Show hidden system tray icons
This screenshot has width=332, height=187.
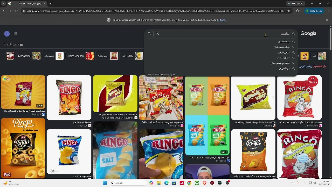pos(292,183)
